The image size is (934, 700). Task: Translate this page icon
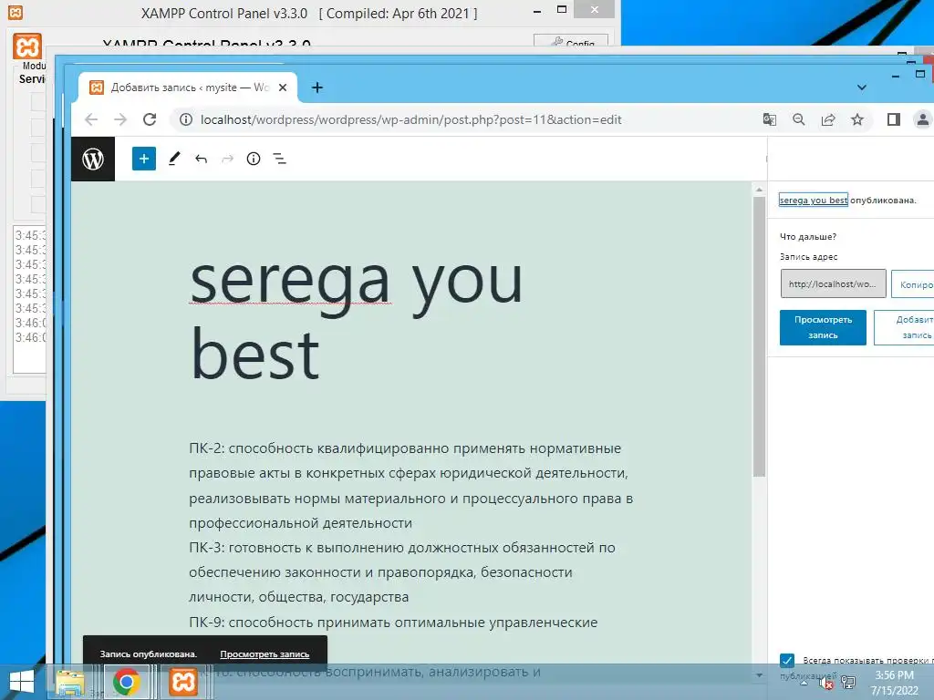pos(769,119)
